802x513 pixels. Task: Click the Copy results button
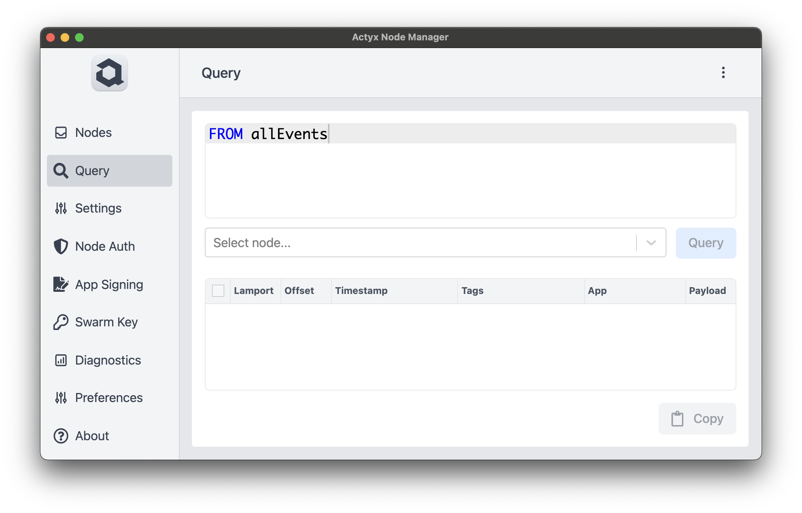(697, 419)
